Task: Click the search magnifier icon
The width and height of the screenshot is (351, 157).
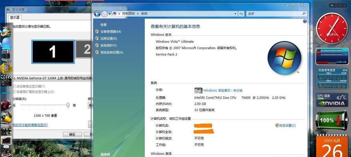Action: 304,14
